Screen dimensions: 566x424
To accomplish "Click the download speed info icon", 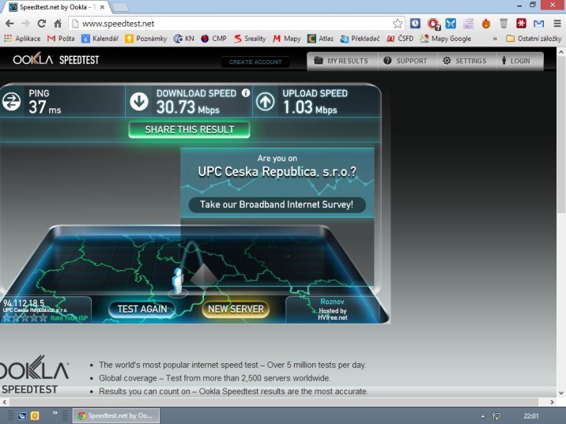I will point(246,93).
